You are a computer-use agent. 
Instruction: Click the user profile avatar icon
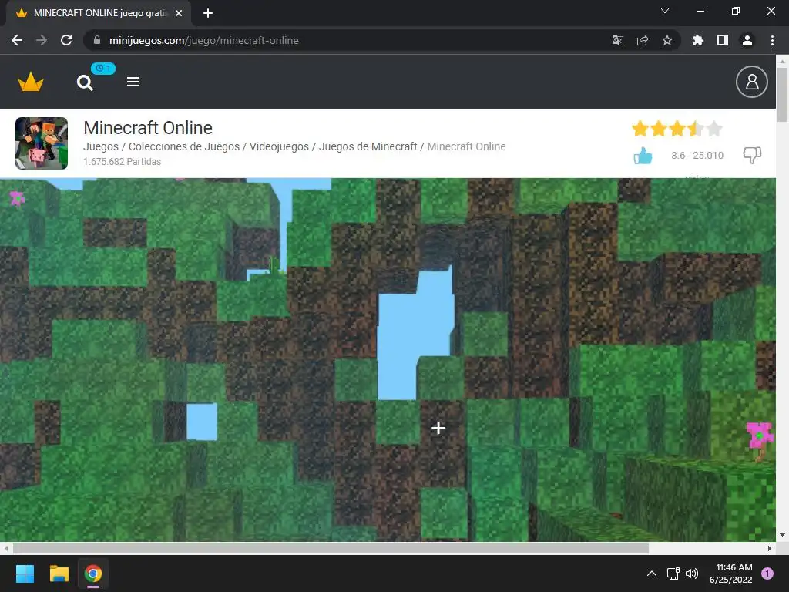coord(751,82)
